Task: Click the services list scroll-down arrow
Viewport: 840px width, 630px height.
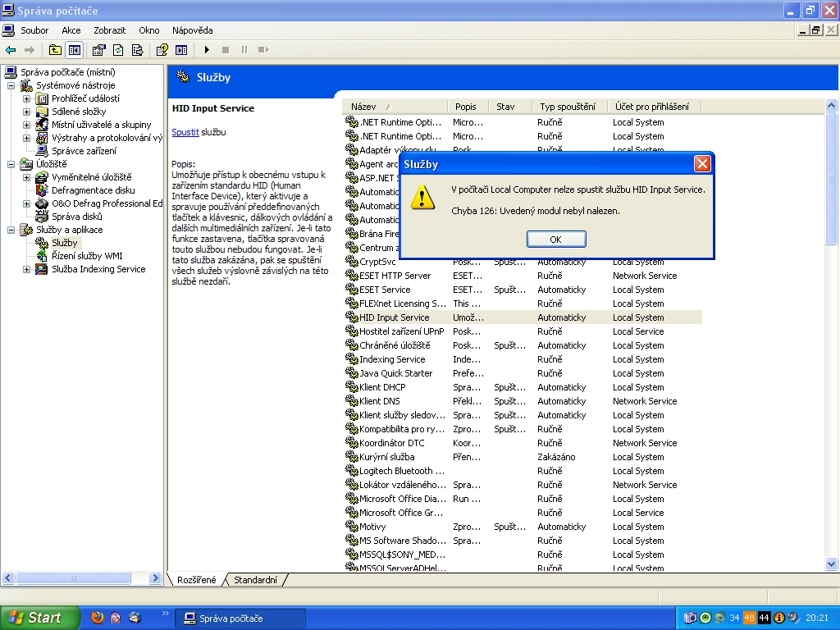Action: click(831, 564)
